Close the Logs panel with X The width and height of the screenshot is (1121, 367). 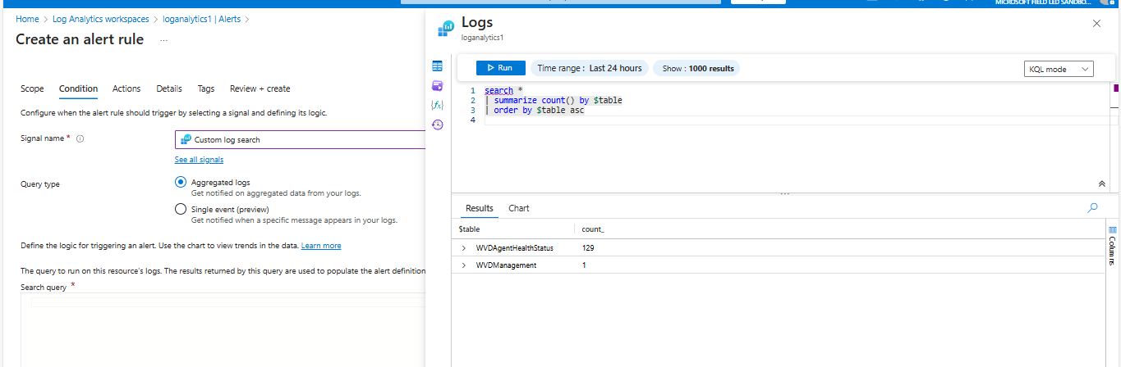point(1096,24)
